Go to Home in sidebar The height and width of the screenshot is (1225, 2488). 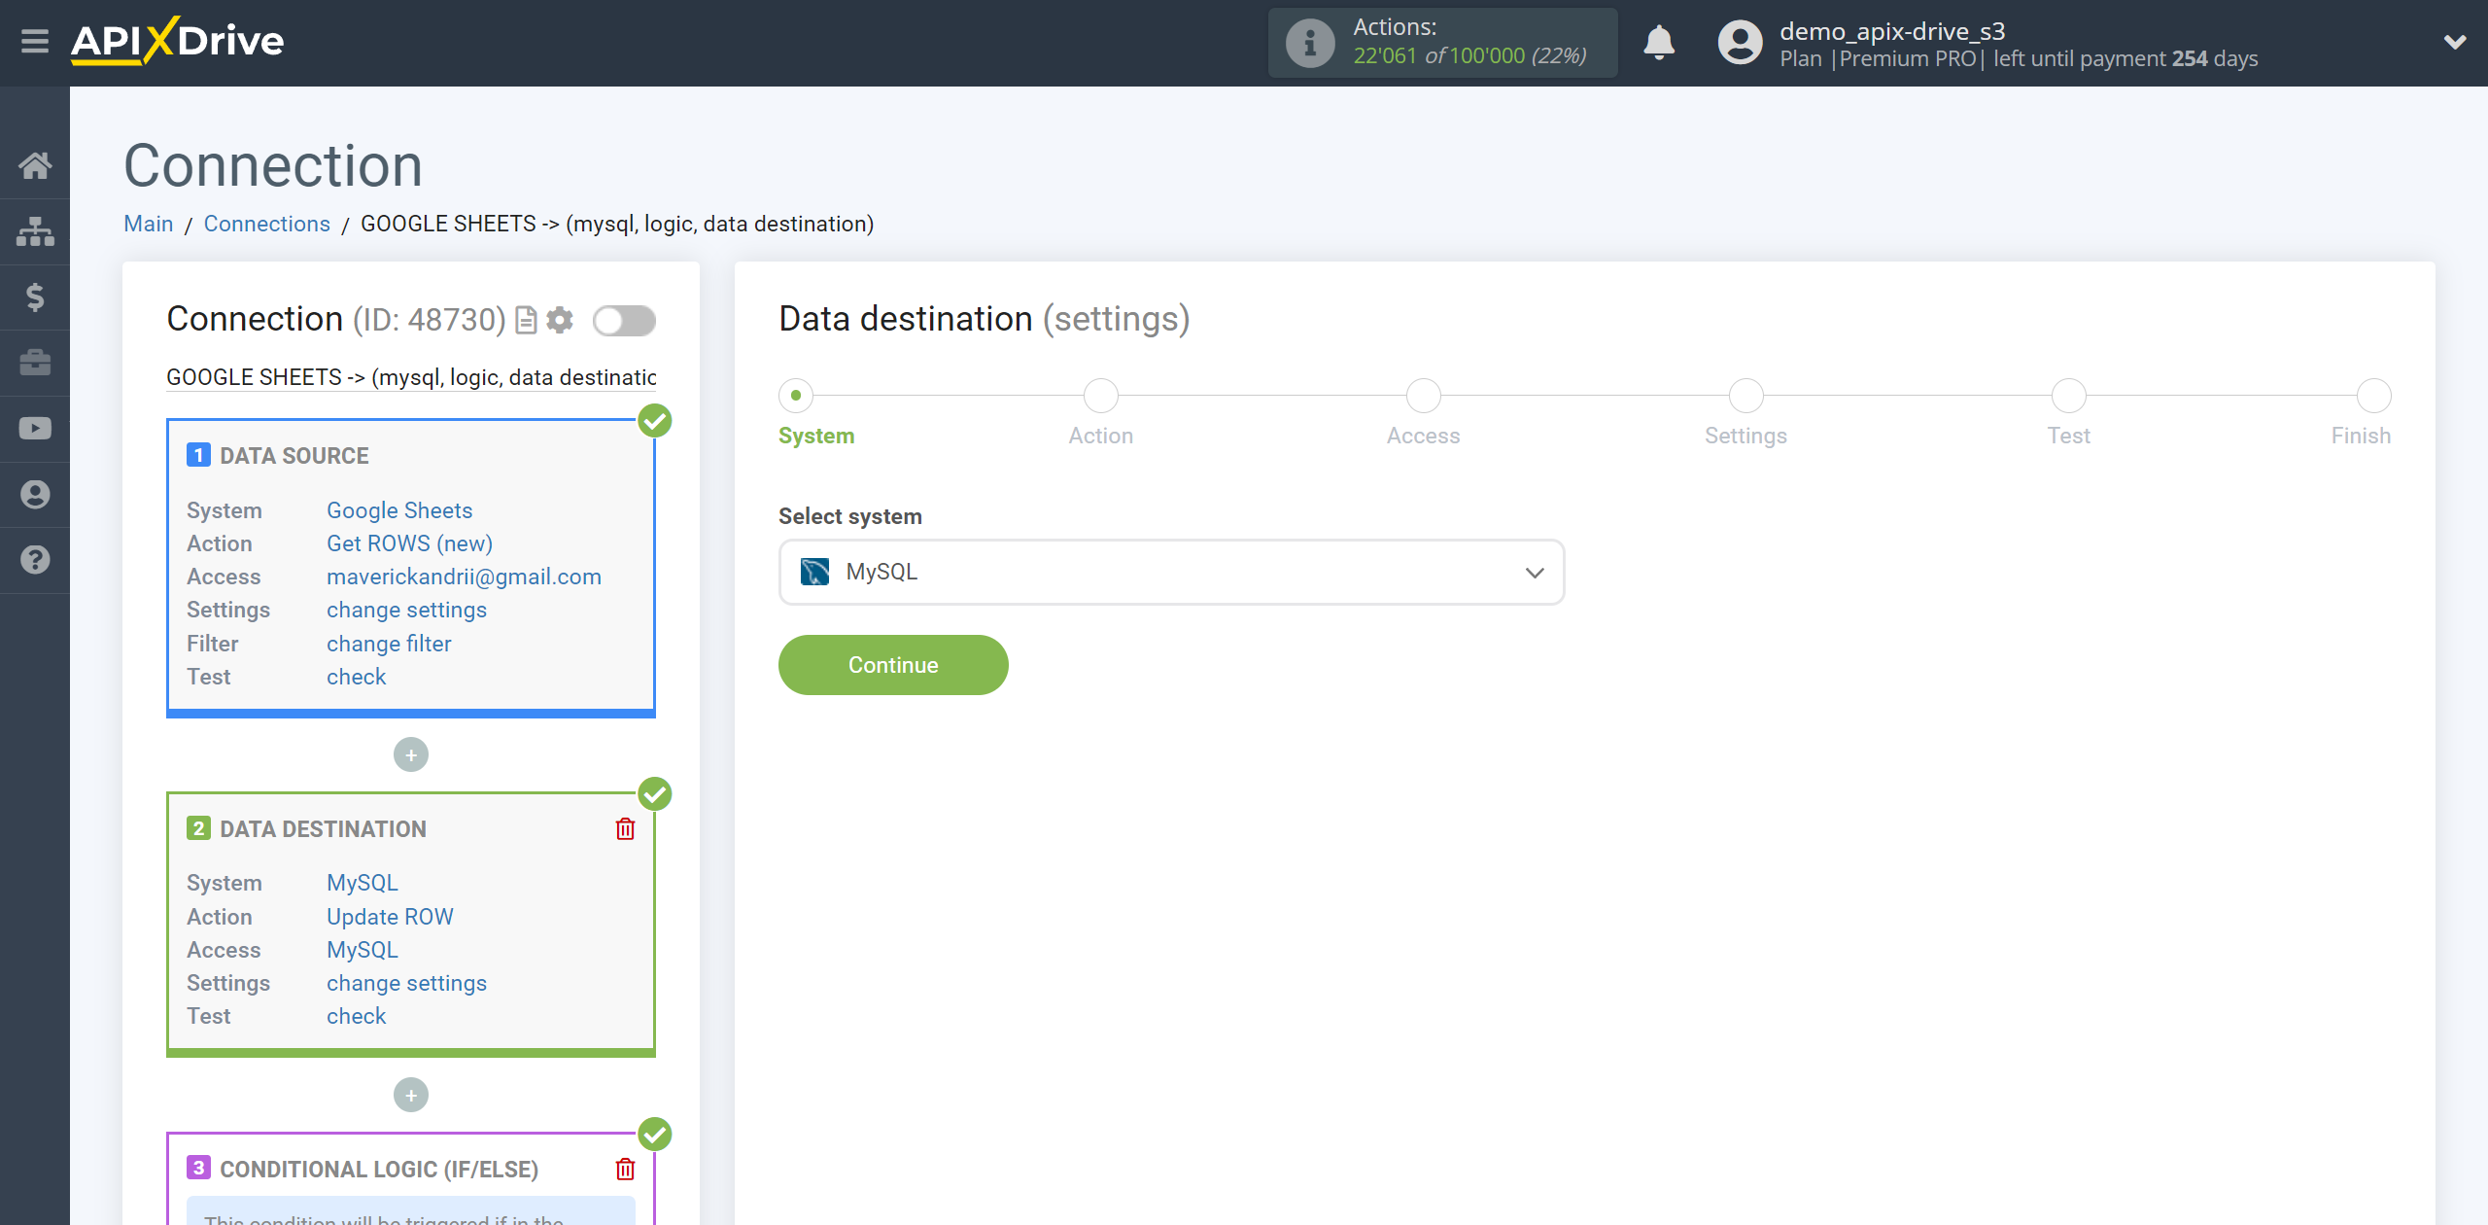pos(35,165)
